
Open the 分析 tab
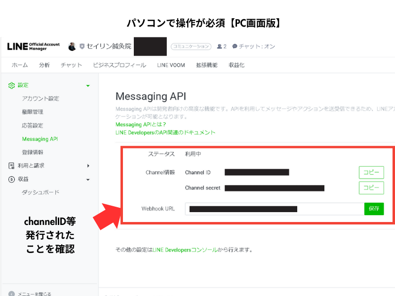[44, 65]
